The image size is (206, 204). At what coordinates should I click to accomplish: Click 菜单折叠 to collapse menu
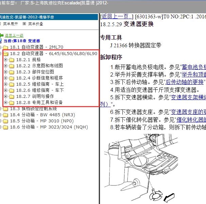[36, 24]
